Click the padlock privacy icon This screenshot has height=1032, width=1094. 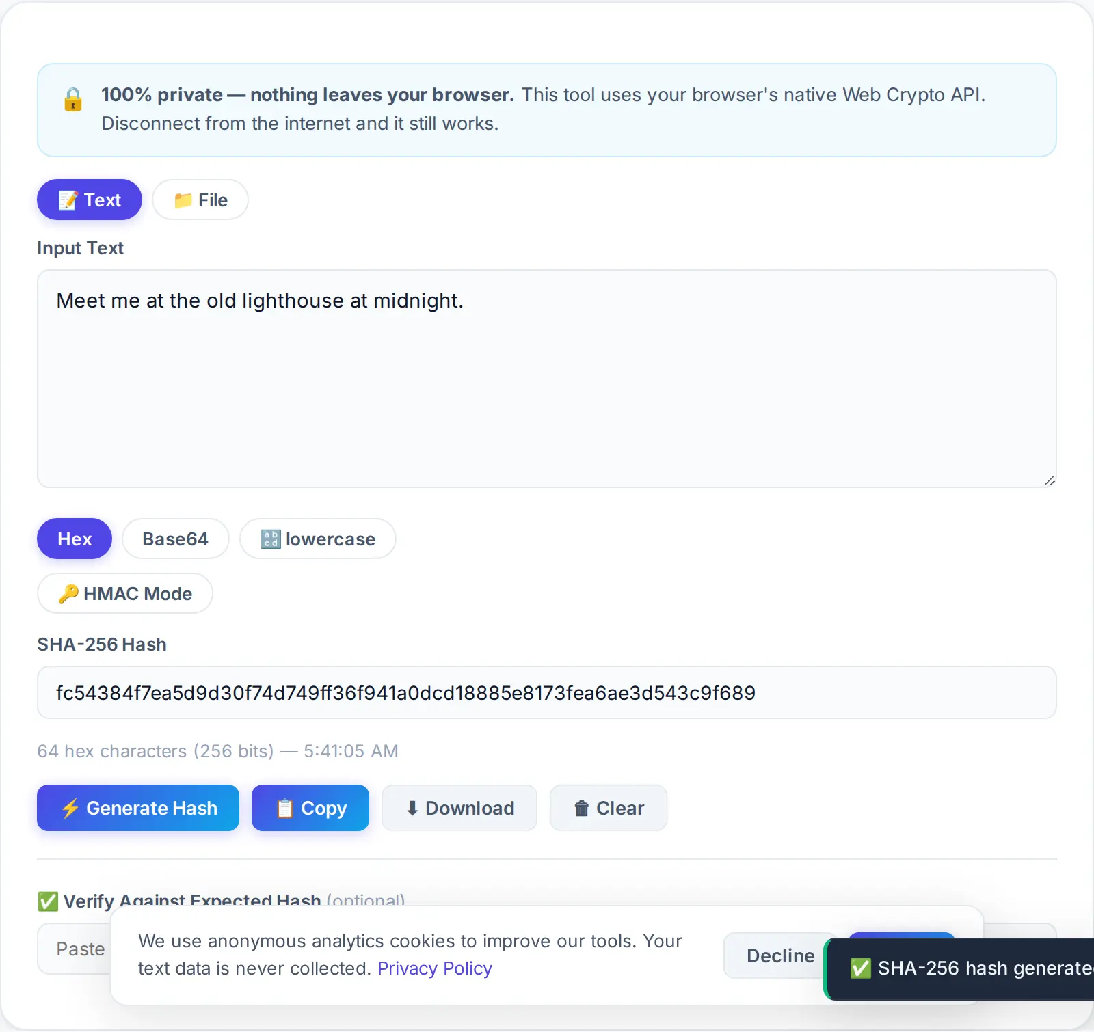73,99
